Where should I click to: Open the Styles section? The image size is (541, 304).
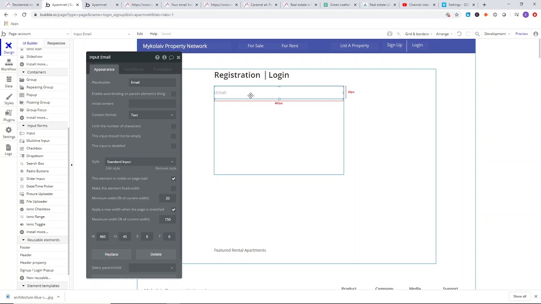[8, 98]
